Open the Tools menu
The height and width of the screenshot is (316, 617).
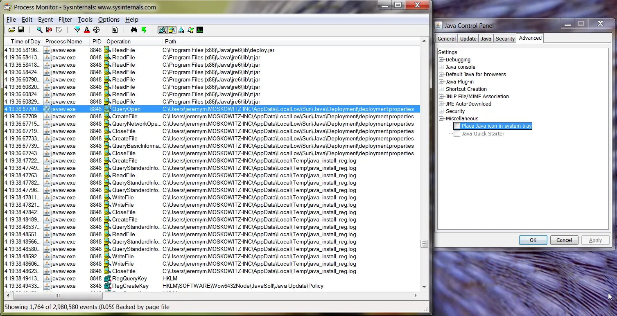click(85, 20)
